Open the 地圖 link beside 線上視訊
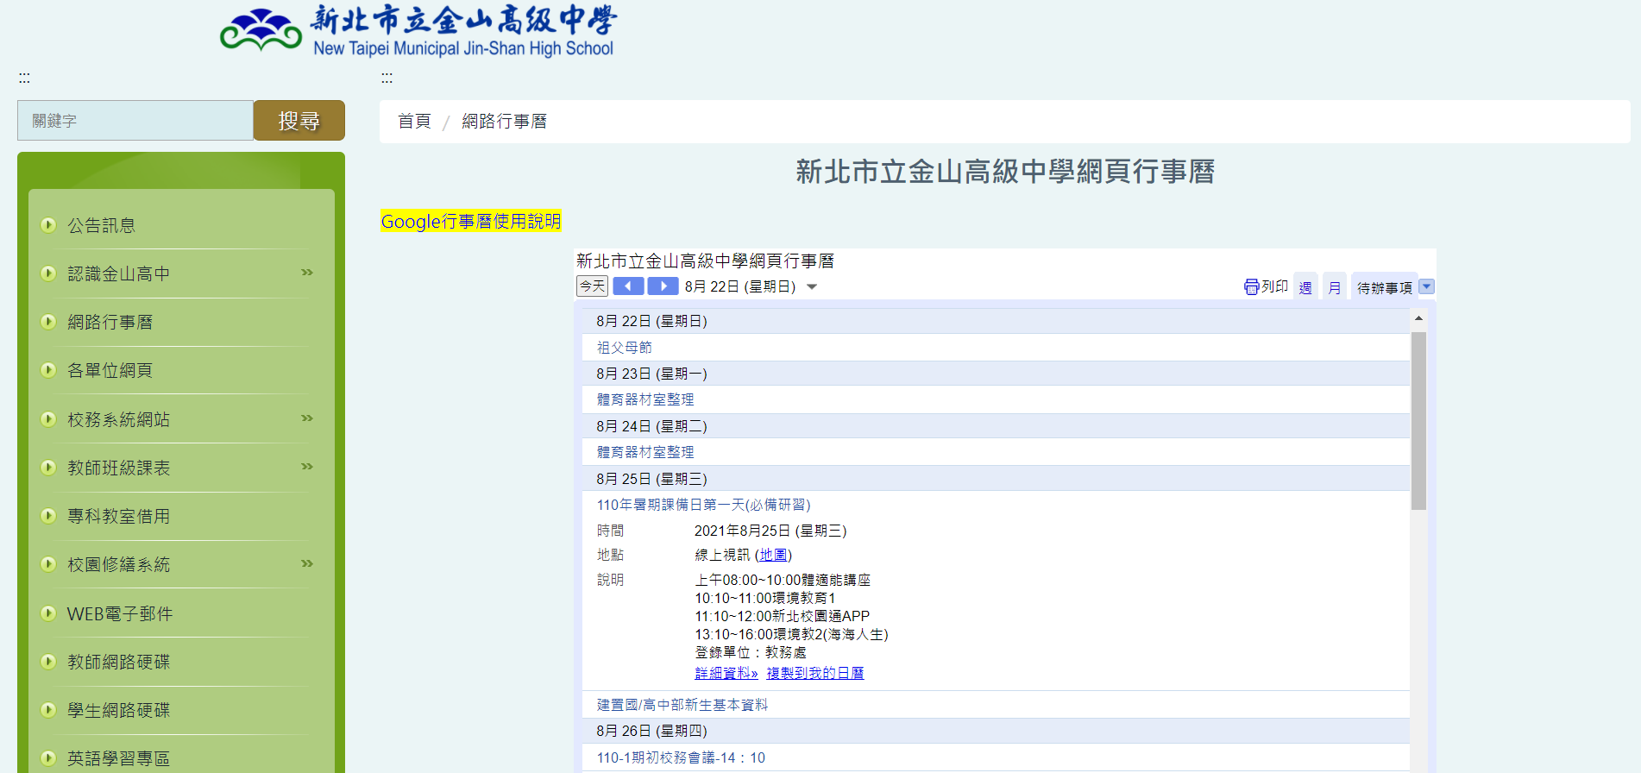1641x773 pixels. [x=773, y=555]
